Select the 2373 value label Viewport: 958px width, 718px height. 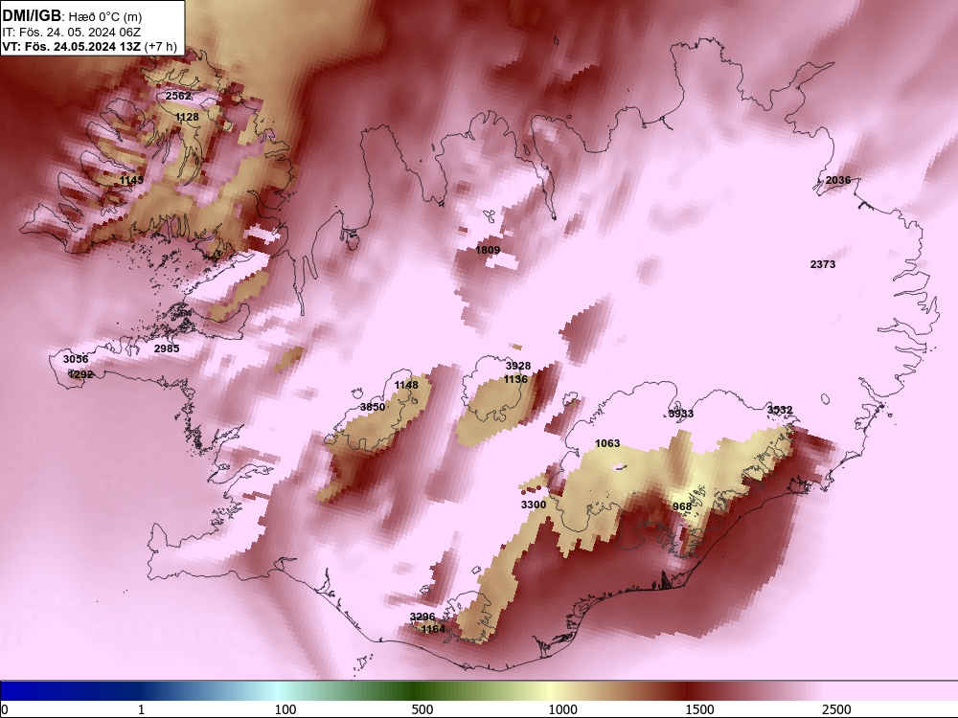tap(823, 264)
